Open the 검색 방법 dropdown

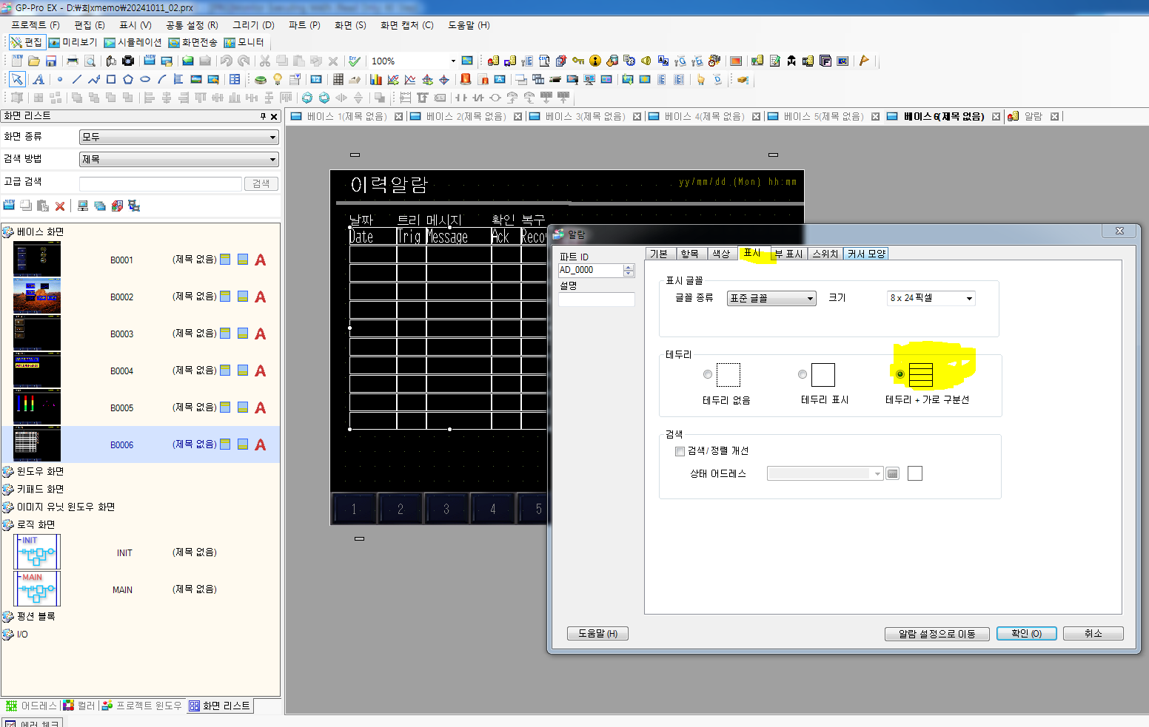point(178,159)
